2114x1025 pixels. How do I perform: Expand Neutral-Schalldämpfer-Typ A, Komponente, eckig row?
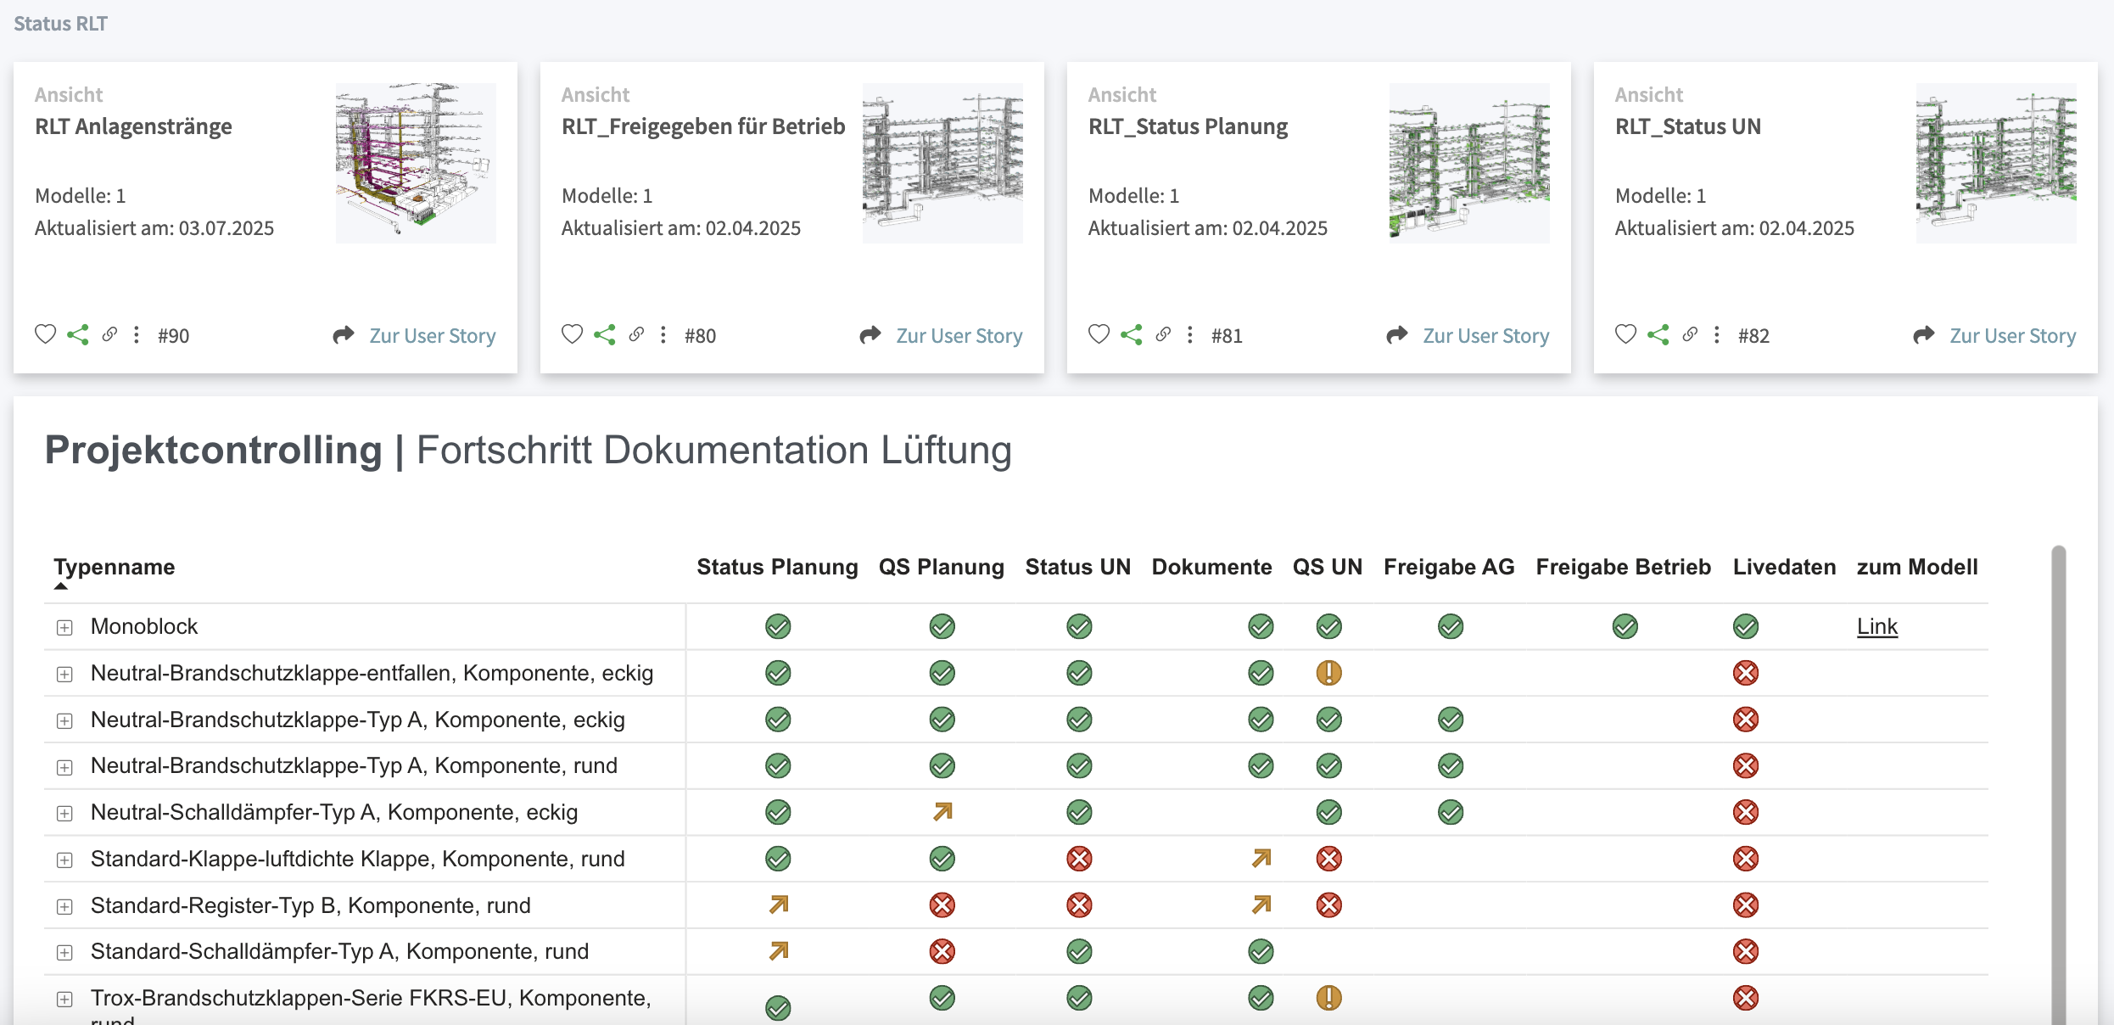point(64,813)
